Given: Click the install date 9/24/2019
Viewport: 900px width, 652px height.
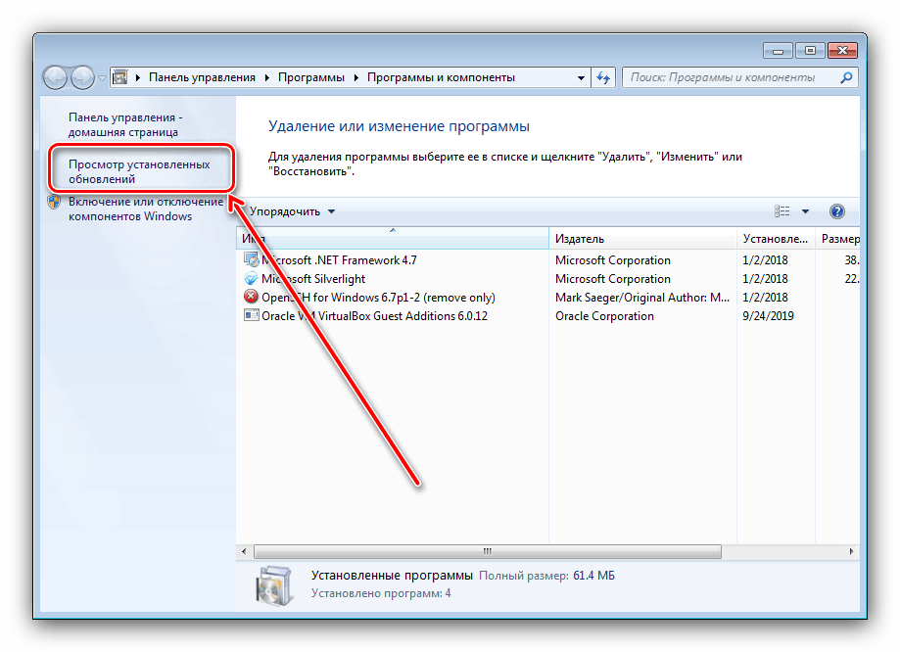Looking at the screenshot, I should 768,316.
